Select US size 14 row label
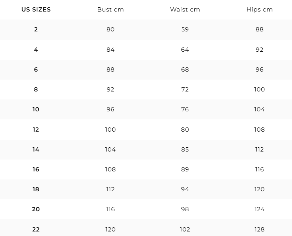This screenshot has width=292, height=236. [36, 149]
